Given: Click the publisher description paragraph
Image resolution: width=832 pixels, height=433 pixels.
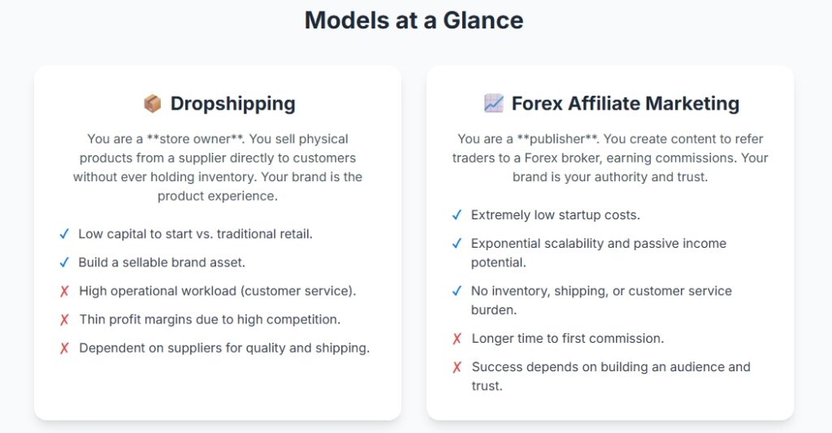Looking at the screenshot, I should [x=610, y=158].
